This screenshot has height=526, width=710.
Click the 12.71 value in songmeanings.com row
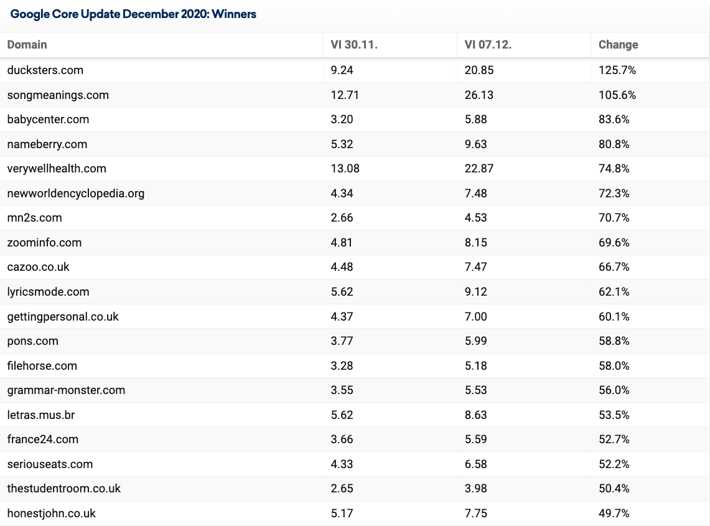[x=345, y=95]
